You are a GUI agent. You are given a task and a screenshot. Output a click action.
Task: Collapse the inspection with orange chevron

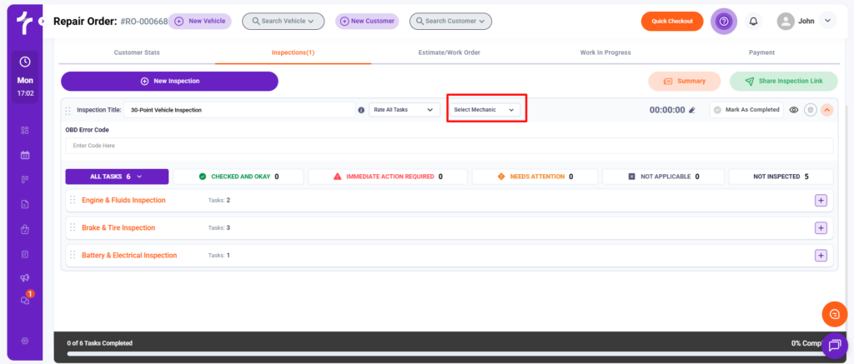(x=826, y=110)
